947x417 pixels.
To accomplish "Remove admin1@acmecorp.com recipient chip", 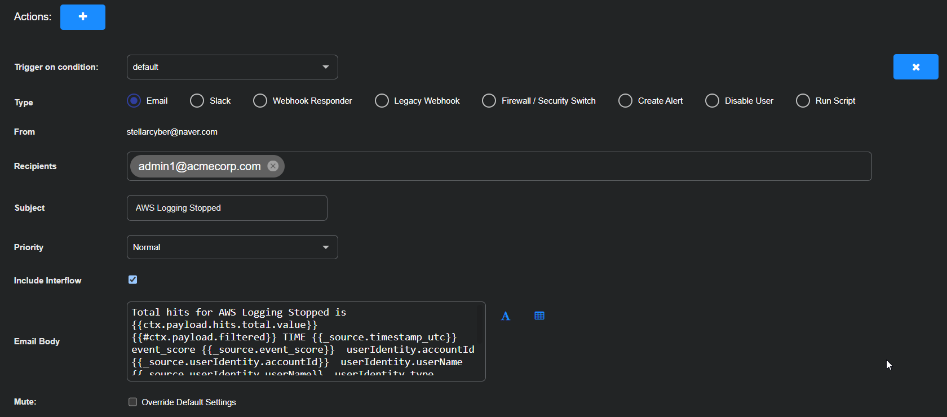I will (273, 166).
